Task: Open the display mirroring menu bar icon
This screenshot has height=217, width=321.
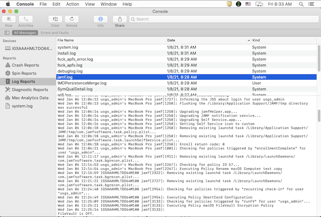Action: tap(259, 4)
